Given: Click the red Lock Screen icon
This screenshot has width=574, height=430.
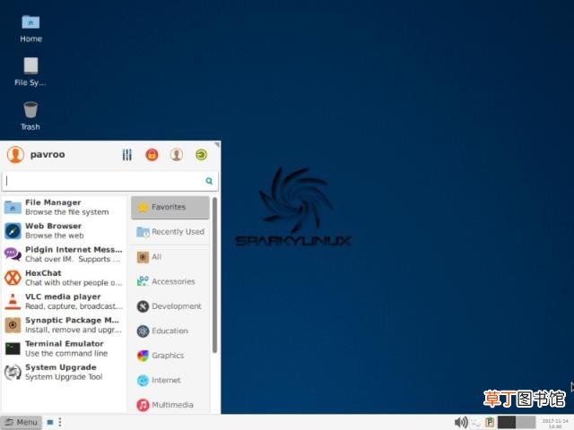Looking at the screenshot, I should pos(152,155).
